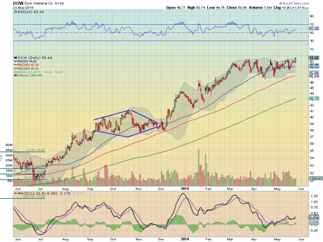Screen dimensions: 323x242
Task: Click the Feb label under MACD panel
Action: pyautogui.click(x=208, y=239)
